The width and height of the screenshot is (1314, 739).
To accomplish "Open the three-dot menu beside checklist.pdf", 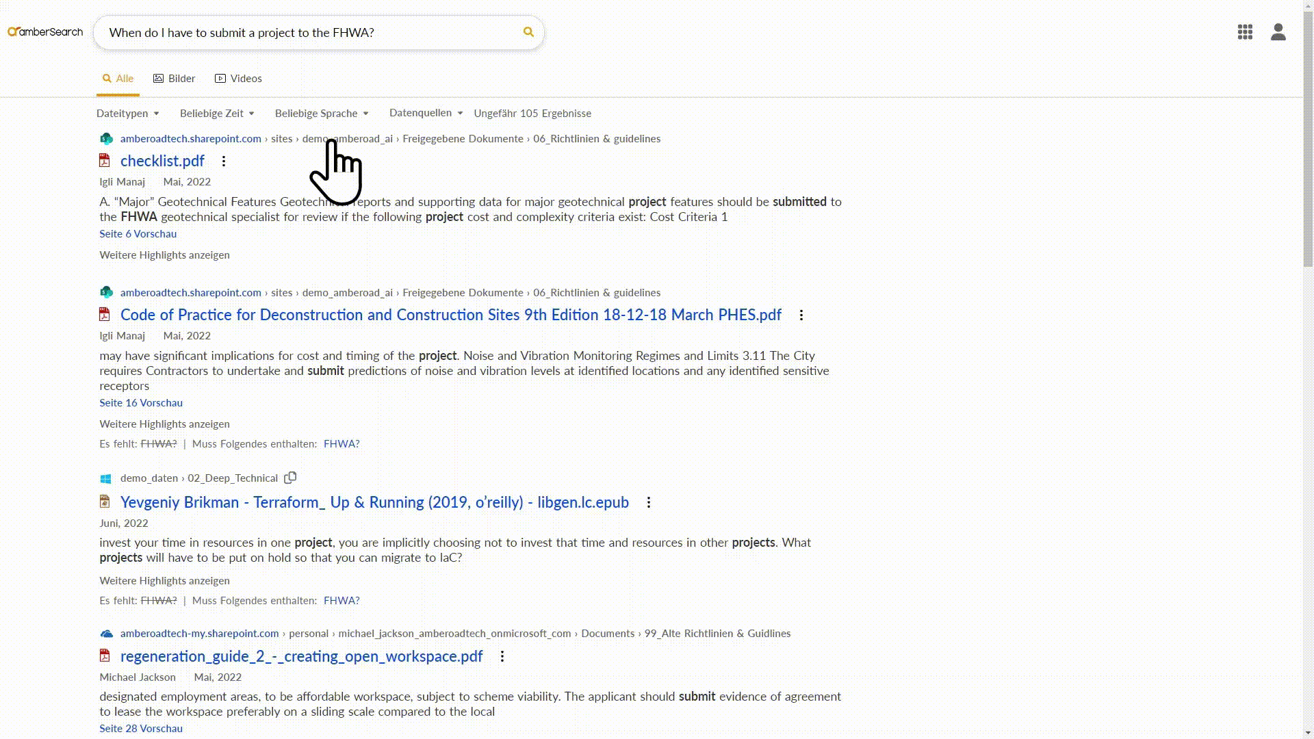I will point(224,161).
